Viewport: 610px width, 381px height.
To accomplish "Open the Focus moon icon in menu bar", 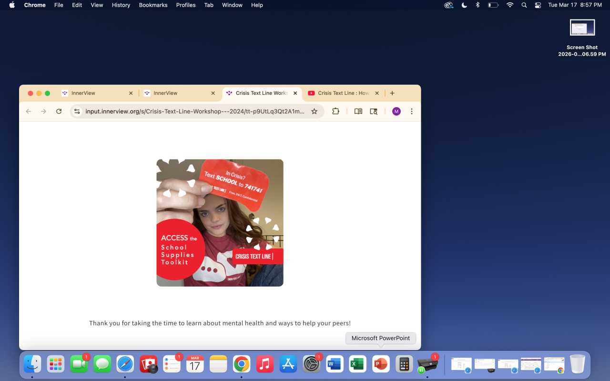I will [x=464, y=5].
